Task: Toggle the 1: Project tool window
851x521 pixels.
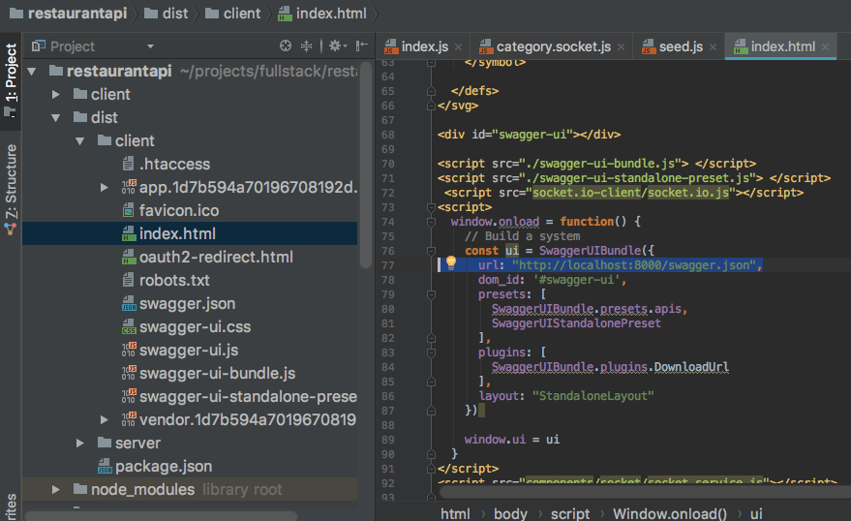Action: (x=11, y=81)
